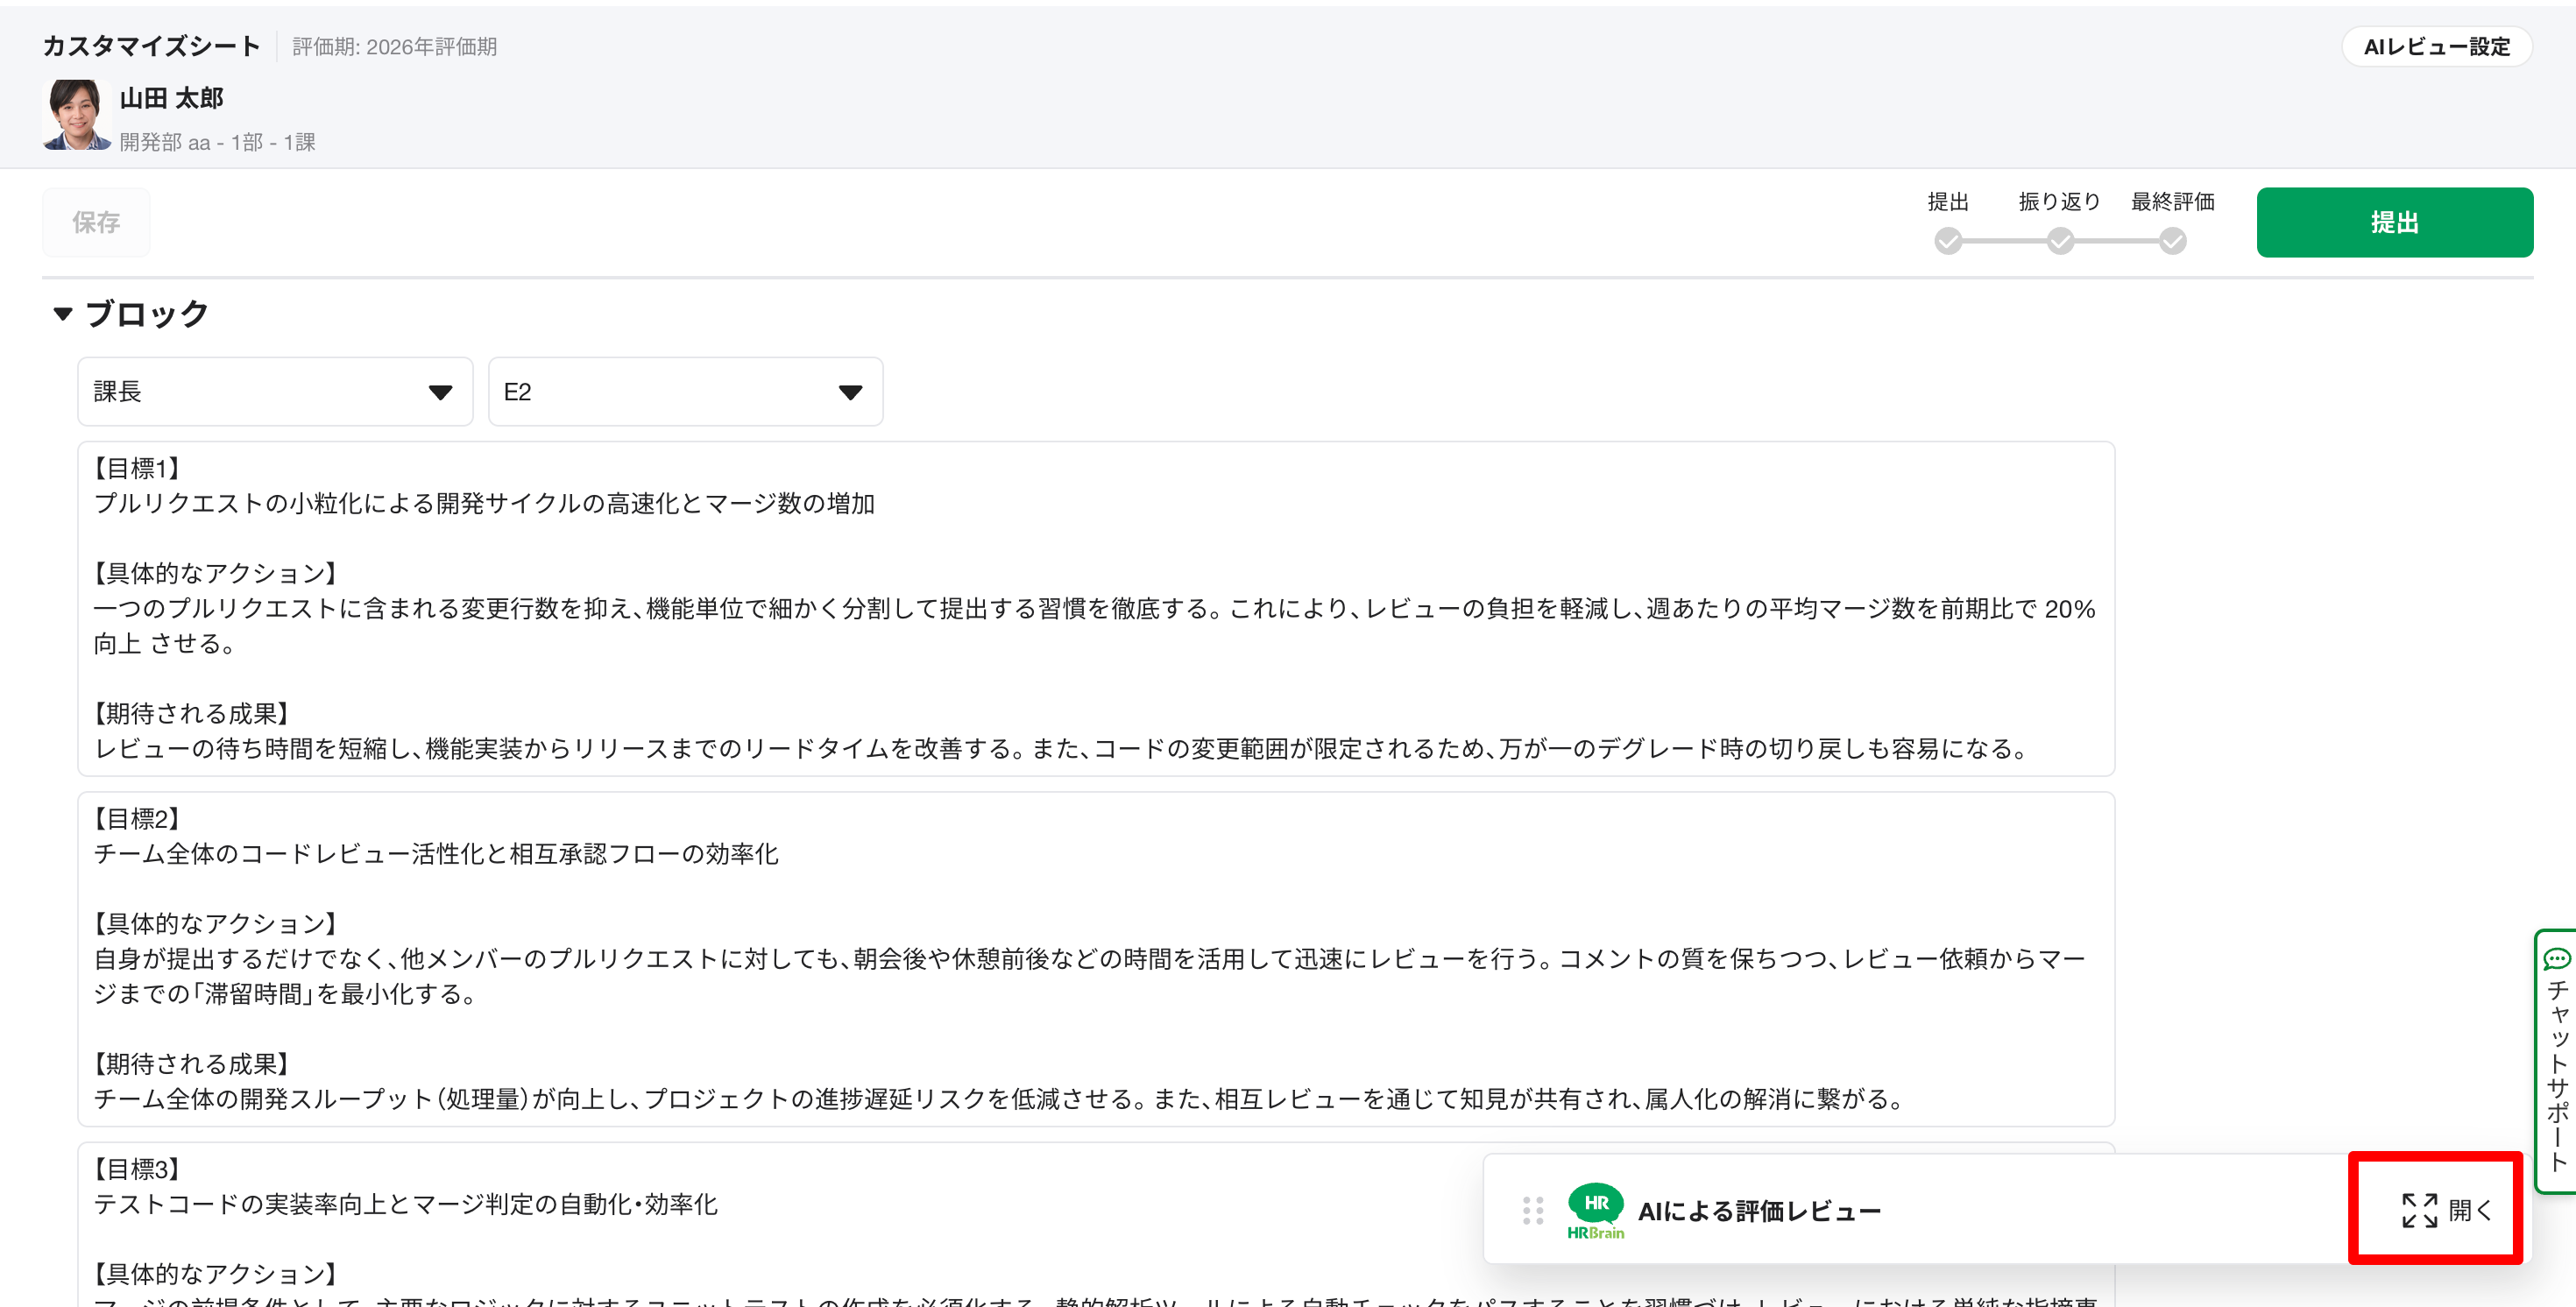
Task: Click into the 目標1 text area
Action: [x=1095, y=608]
